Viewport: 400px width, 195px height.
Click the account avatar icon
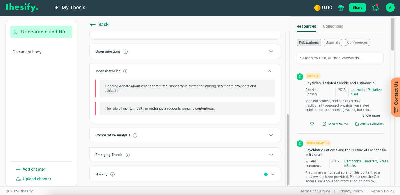(390, 8)
